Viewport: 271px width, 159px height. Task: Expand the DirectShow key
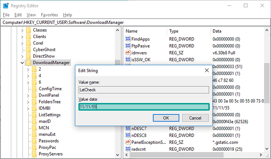click(22, 56)
